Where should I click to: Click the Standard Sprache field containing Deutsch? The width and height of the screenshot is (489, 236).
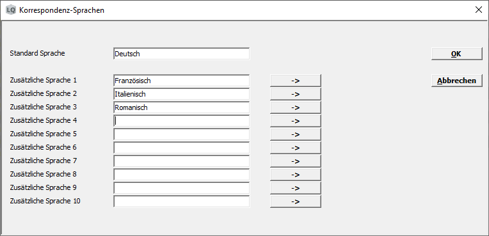182,54
